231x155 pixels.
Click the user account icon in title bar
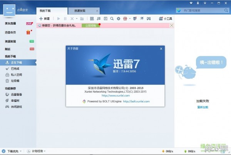click(x=198, y=3)
